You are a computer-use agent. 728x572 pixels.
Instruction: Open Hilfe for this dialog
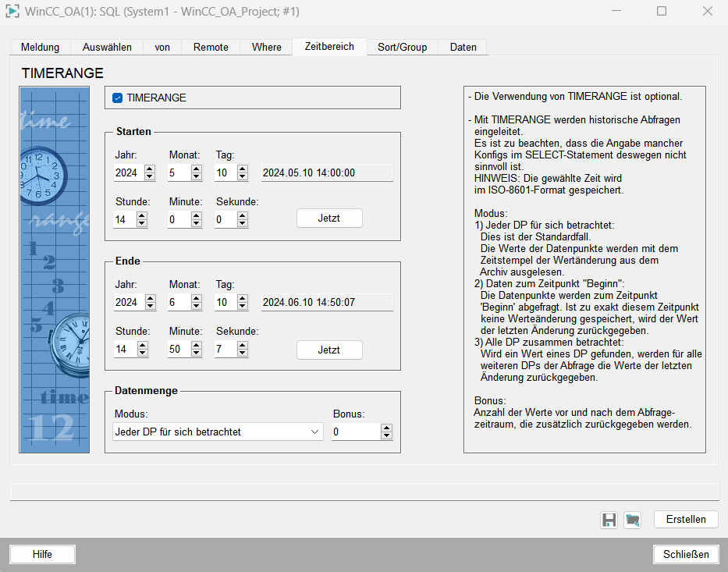(x=42, y=554)
